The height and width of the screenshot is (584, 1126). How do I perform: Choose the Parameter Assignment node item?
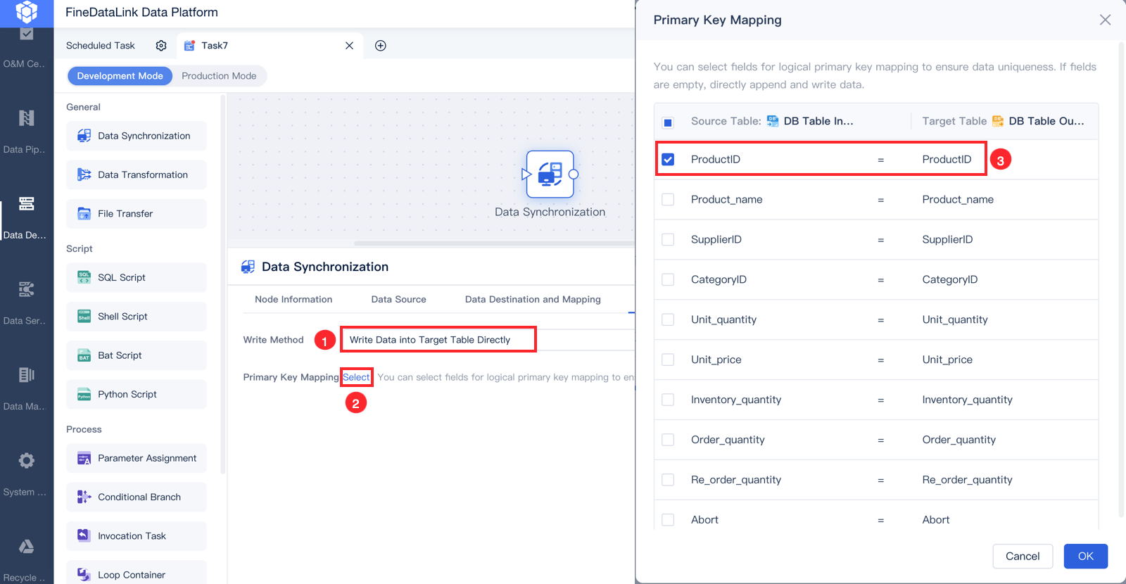pyautogui.click(x=137, y=458)
